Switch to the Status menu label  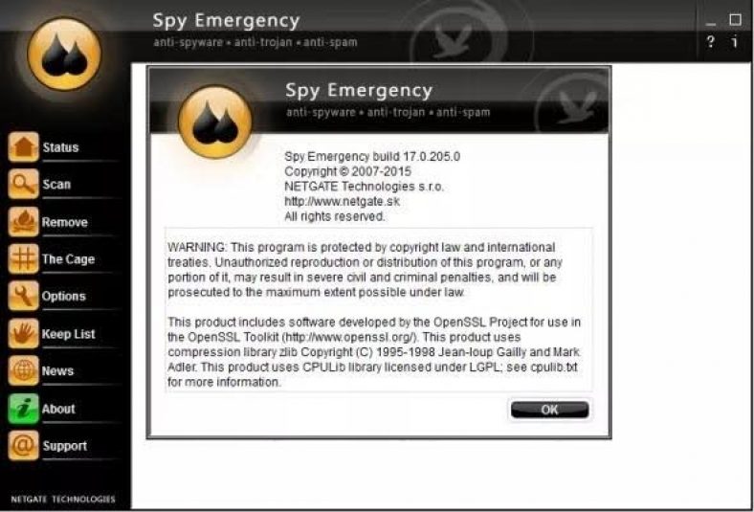coord(60,147)
